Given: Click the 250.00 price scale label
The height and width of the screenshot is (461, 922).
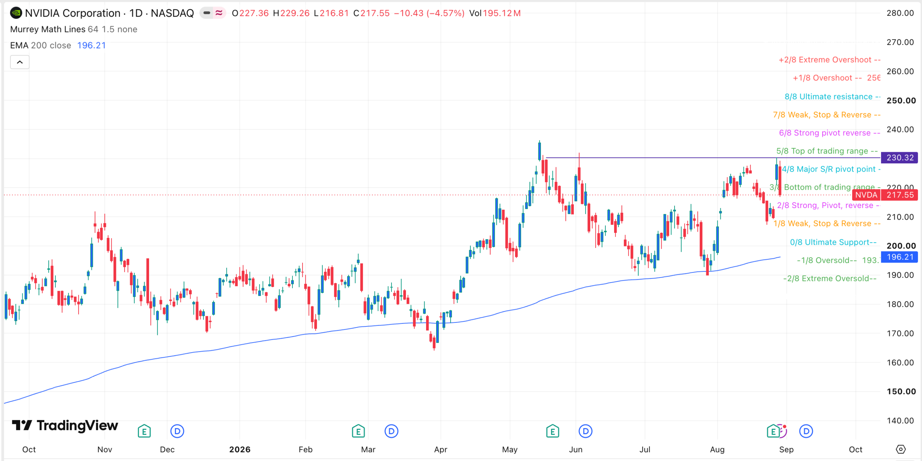Looking at the screenshot, I should coord(901,101).
